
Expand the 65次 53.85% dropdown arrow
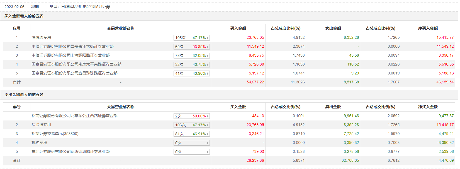pos(208,47)
